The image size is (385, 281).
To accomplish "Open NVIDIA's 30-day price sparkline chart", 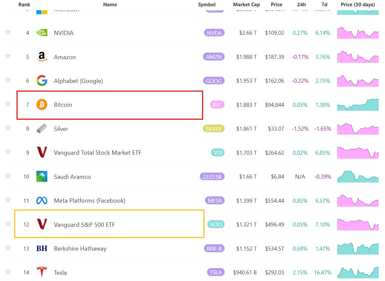I will click(358, 33).
